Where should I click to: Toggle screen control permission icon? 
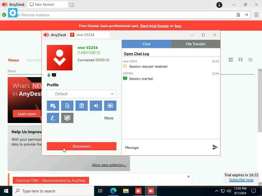(x=110, y=106)
